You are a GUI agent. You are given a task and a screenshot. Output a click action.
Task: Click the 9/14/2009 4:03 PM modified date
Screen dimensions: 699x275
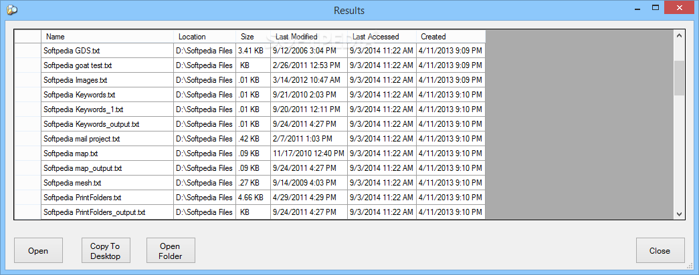[309, 183]
